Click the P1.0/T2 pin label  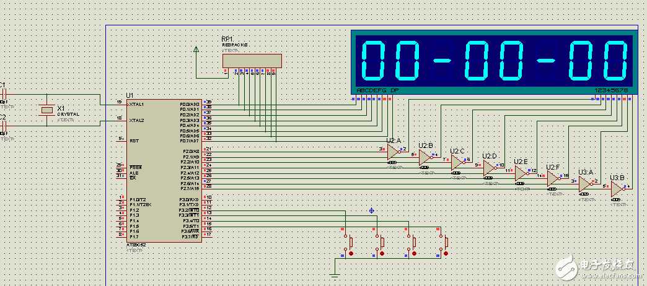[x=138, y=199]
